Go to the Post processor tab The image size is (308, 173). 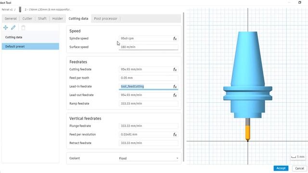pyautogui.click(x=105, y=18)
